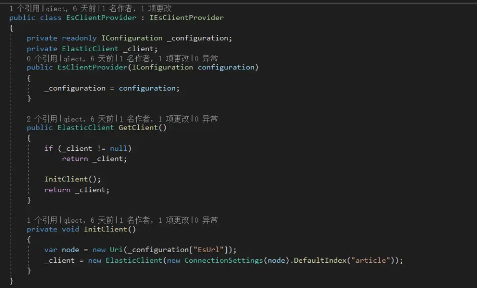Open '2 个引用' CodeLens above GetClient
477x288 pixels.
point(42,119)
